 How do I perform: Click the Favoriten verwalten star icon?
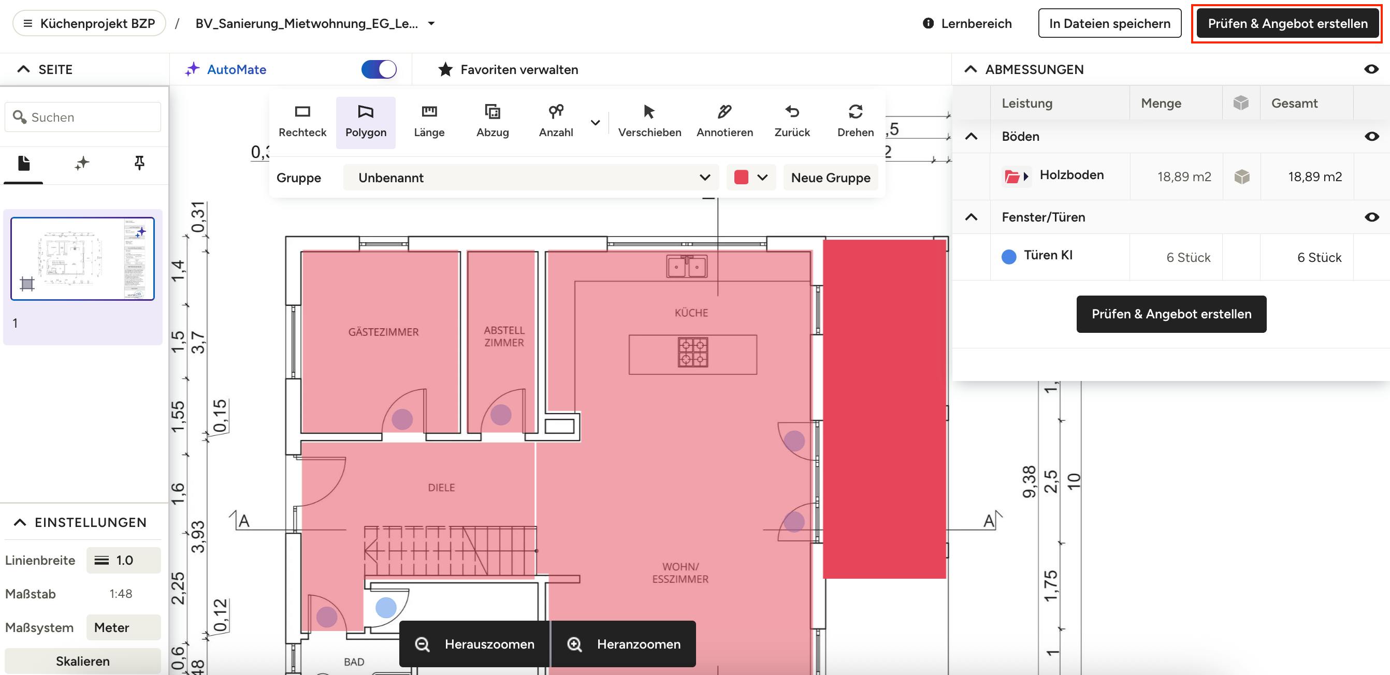pos(445,69)
